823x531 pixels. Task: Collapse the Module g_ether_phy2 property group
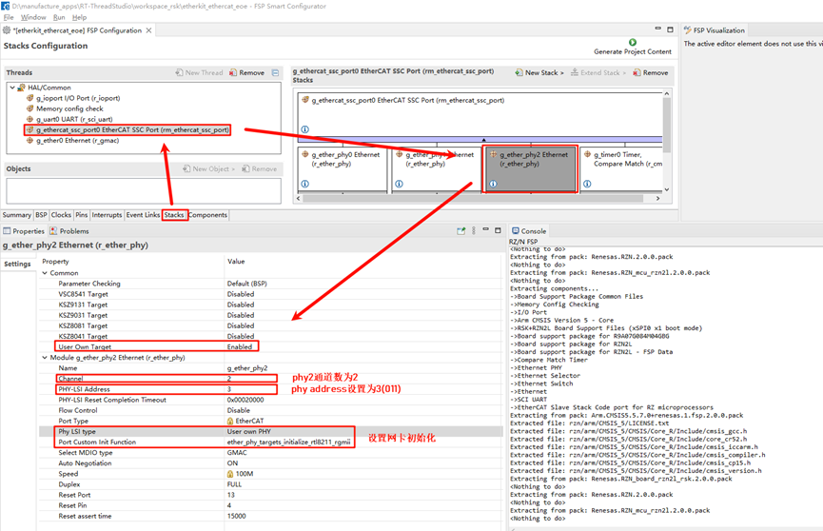pos(45,358)
